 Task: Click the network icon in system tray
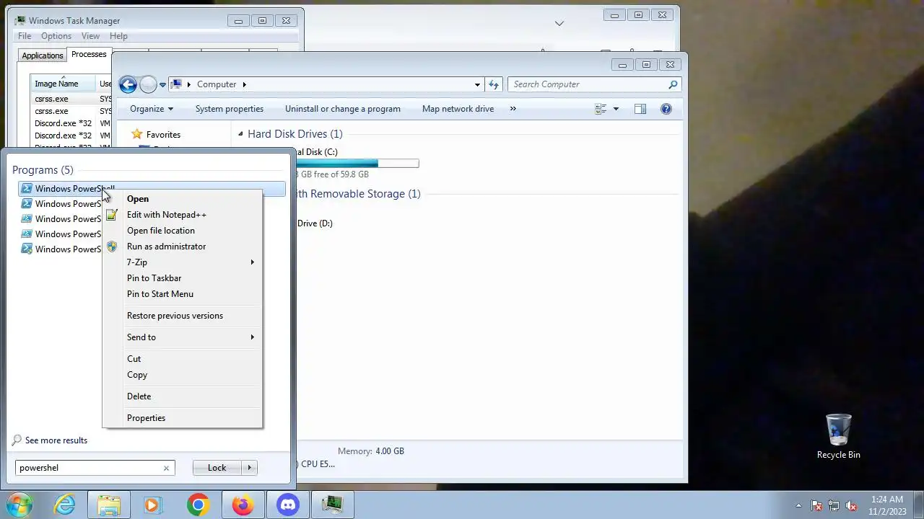point(834,506)
